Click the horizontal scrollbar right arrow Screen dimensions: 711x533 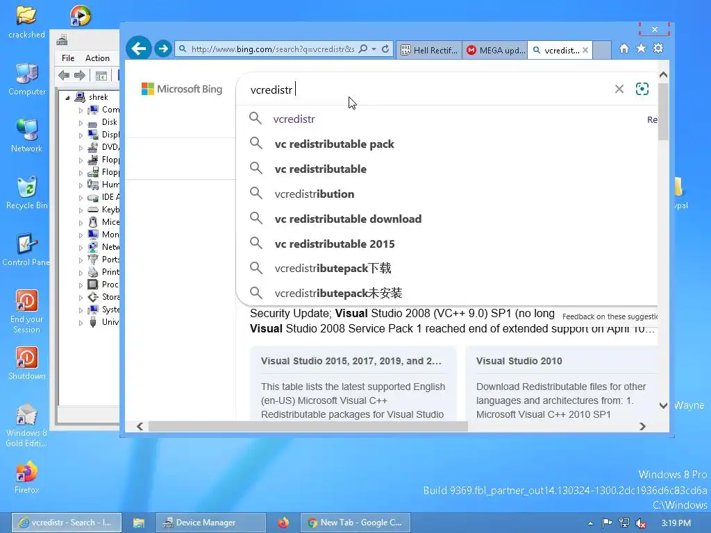click(x=642, y=427)
